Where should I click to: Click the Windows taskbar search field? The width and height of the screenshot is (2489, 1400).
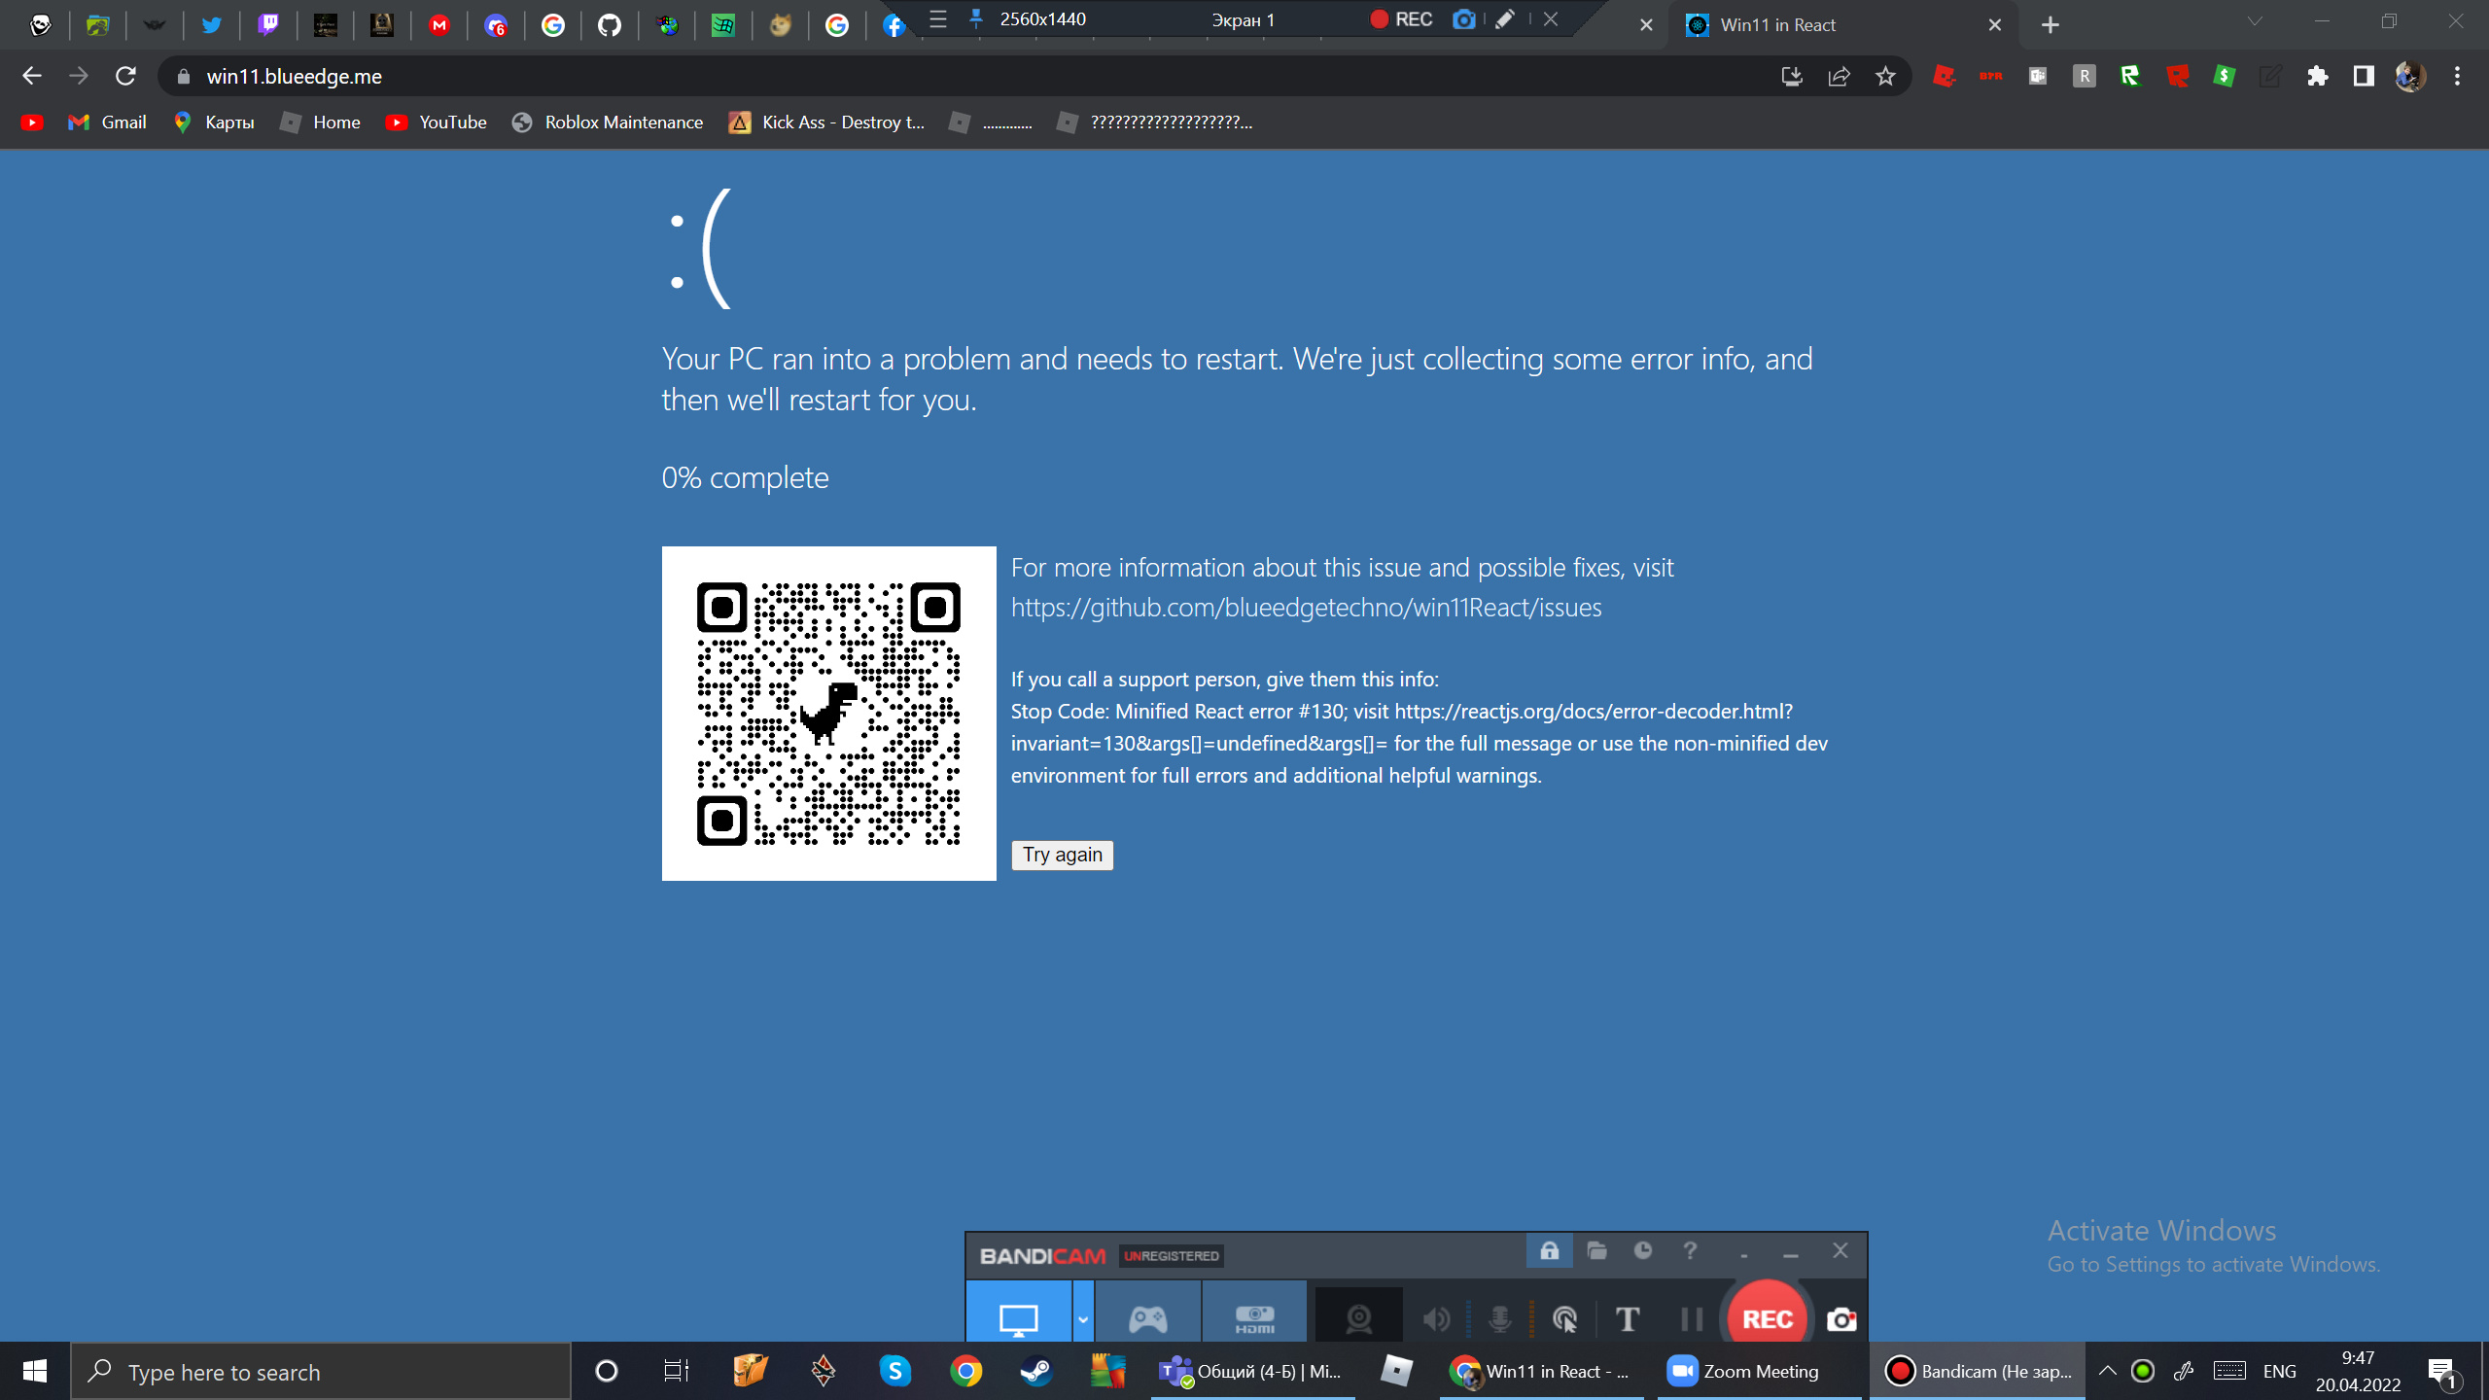coord(321,1372)
